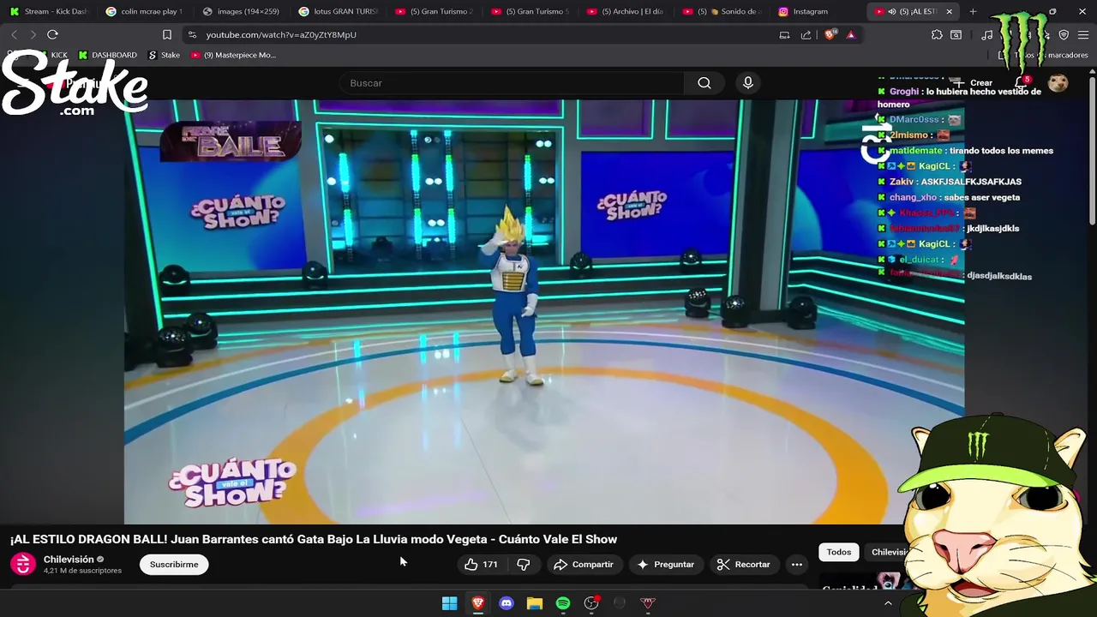Image resolution: width=1097 pixels, height=617 pixels.
Task: Bookmark this page with the bookmark icon
Action: (167, 34)
